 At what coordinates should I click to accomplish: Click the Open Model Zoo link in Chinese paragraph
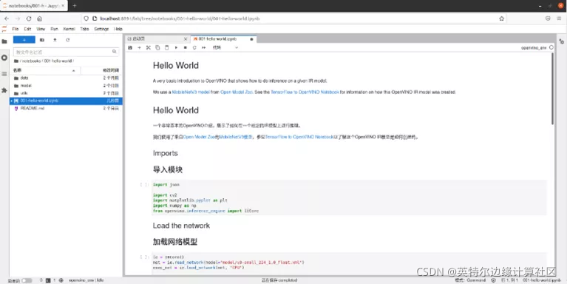pos(200,137)
